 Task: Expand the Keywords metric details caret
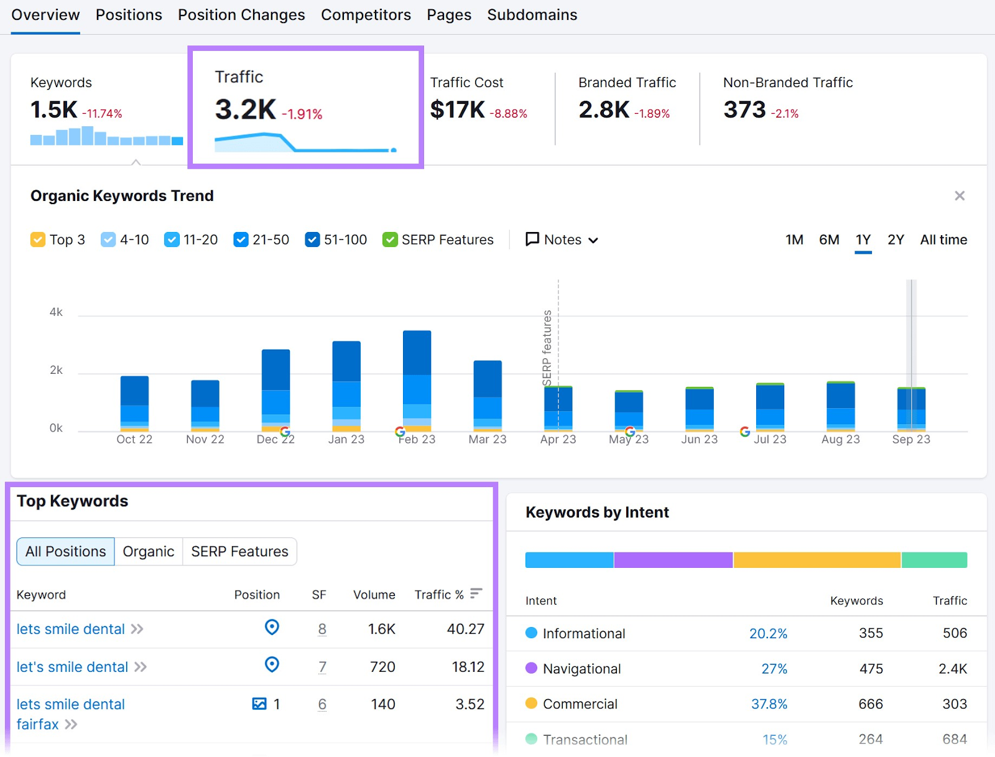(136, 161)
